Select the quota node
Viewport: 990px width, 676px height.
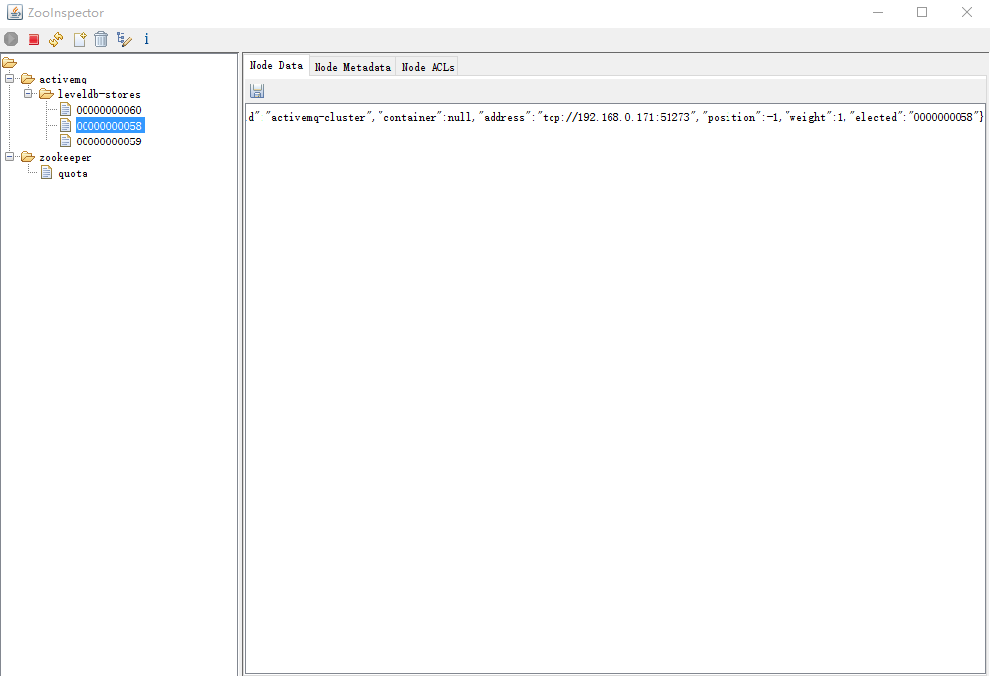[73, 174]
